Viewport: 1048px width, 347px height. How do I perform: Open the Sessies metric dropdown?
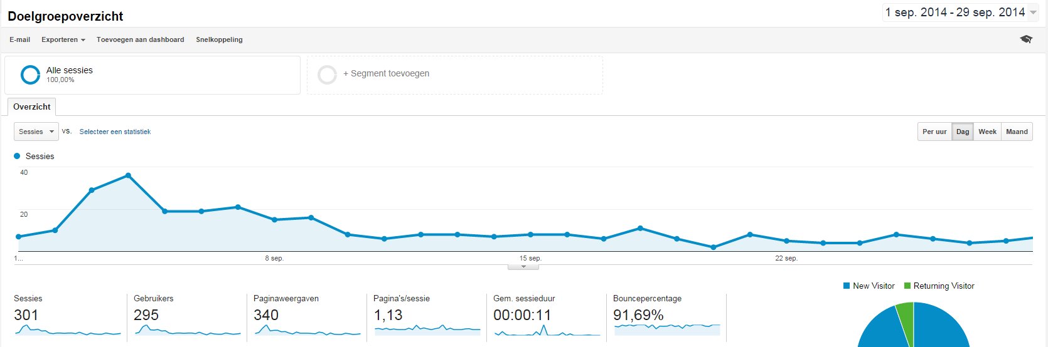click(36, 132)
